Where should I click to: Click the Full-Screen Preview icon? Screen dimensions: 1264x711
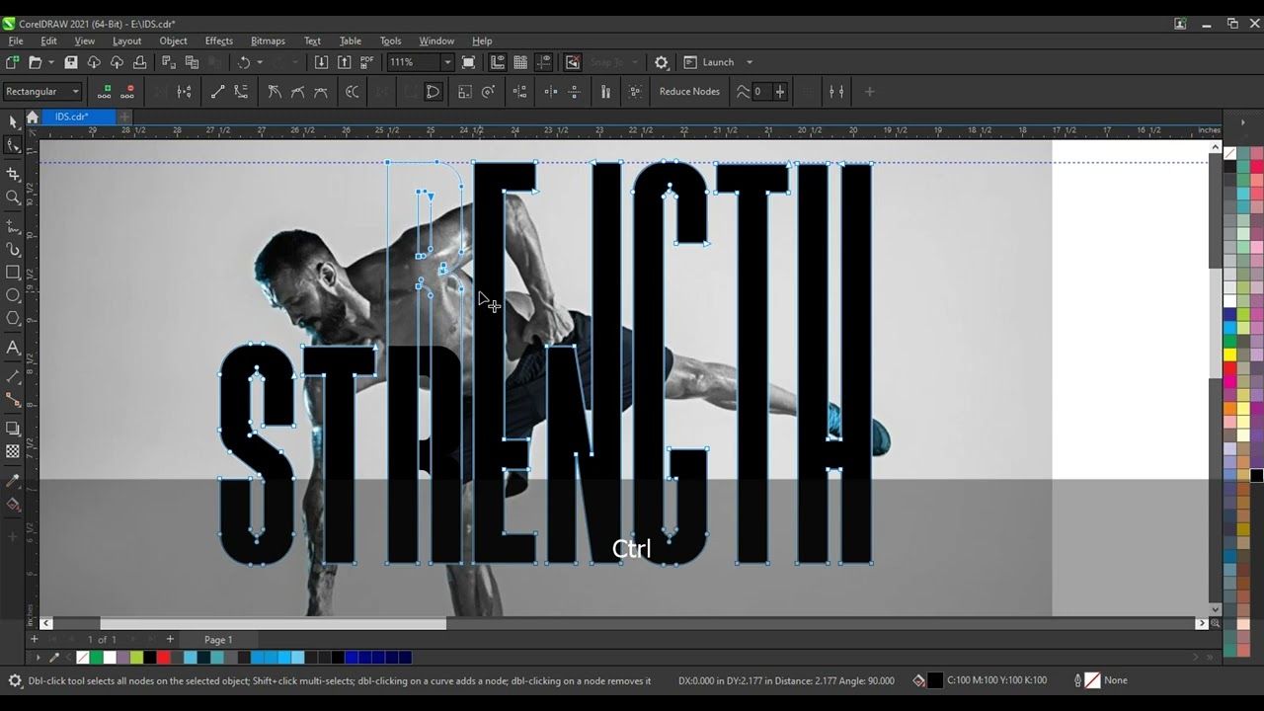click(x=468, y=62)
